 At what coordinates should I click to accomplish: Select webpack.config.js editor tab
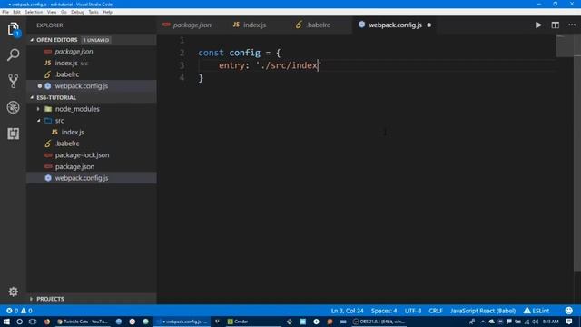click(x=395, y=25)
